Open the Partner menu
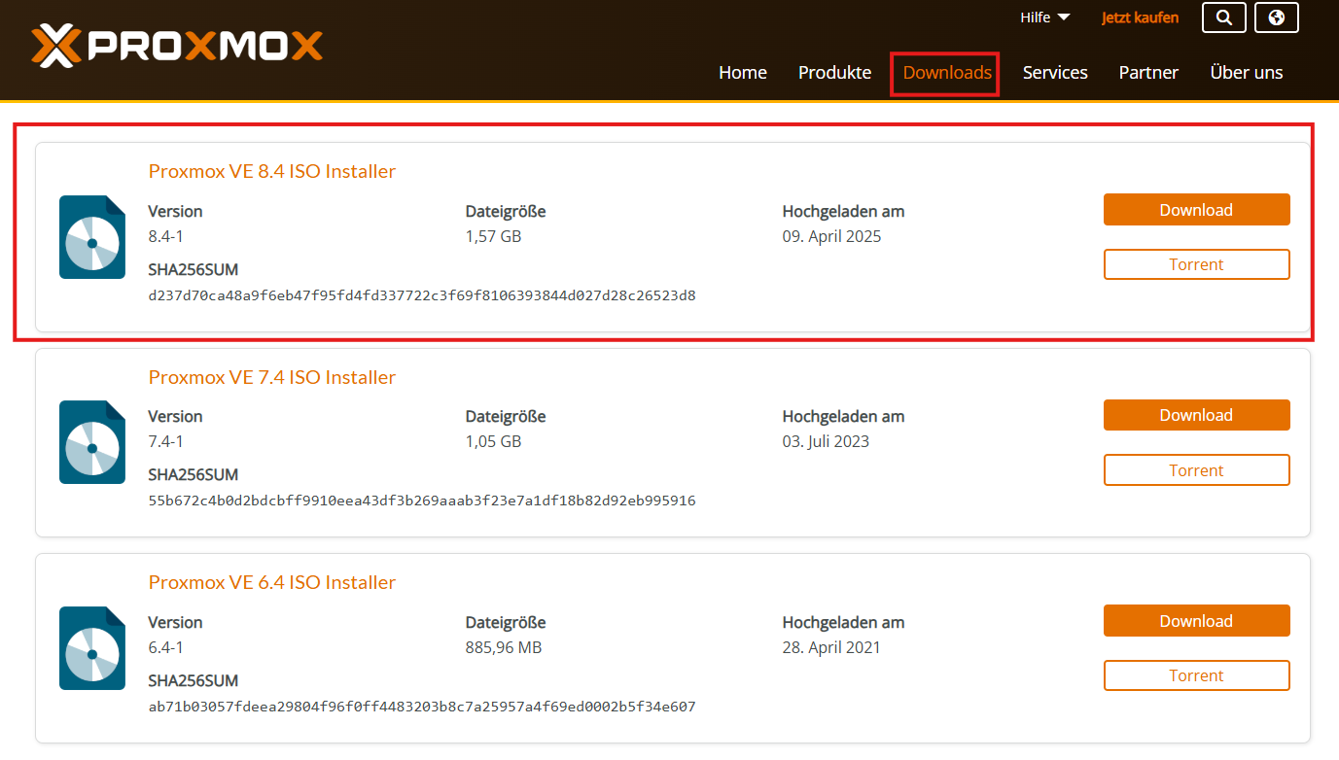The image size is (1339, 760). tap(1148, 73)
